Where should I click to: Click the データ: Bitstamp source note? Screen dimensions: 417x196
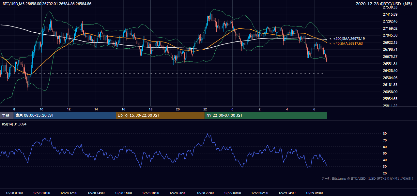pos(367,178)
